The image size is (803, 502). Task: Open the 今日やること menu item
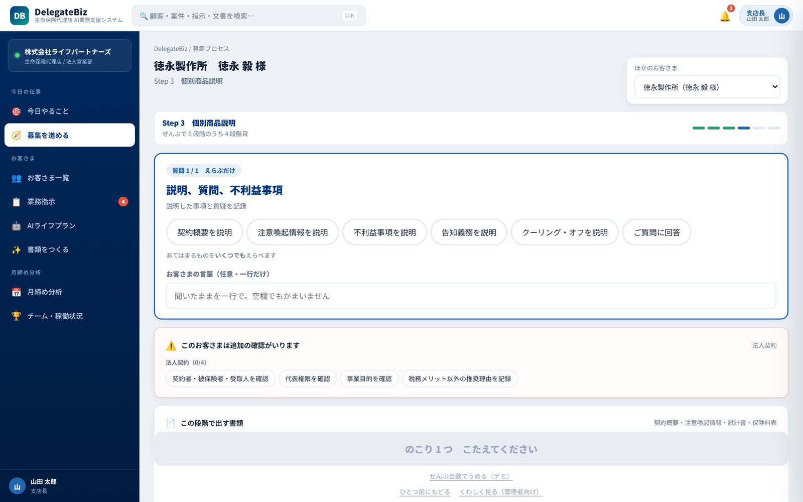(x=70, y=111)
